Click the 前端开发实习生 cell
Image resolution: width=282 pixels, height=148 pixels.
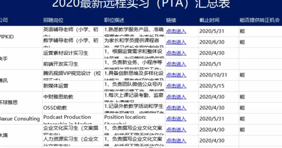pyautogui.click(x=73, y=64)
